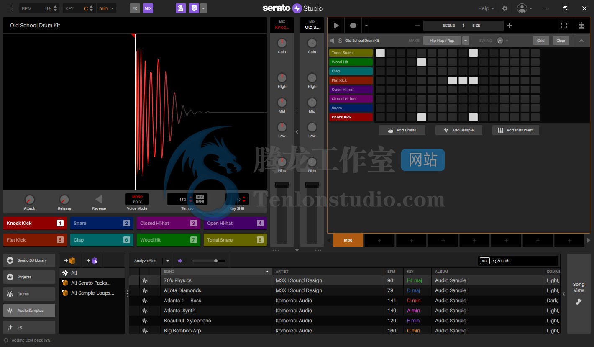Select All Serato Packs crate
This screenshot has height=347, width=594.
coord(92,283)
